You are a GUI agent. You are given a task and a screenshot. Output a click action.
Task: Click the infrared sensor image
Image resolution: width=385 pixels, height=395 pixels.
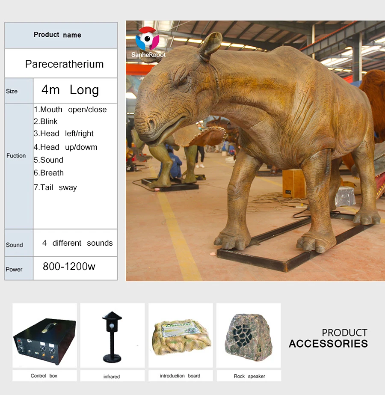(x=112, y=335)
